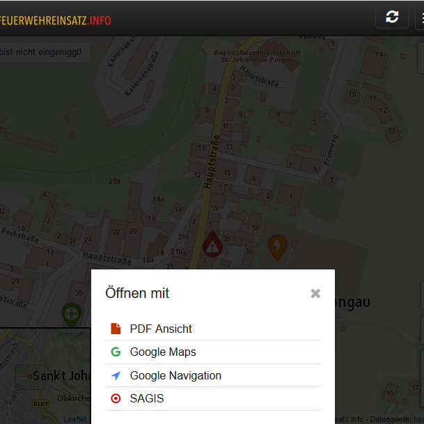Click the 'nicht eingeloggt' login notice
424x424 pixels.
(x=42, y=52)
